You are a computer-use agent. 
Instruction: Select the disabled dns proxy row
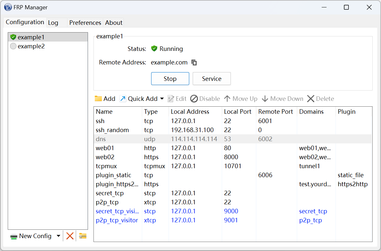click(x=232, y=139)
